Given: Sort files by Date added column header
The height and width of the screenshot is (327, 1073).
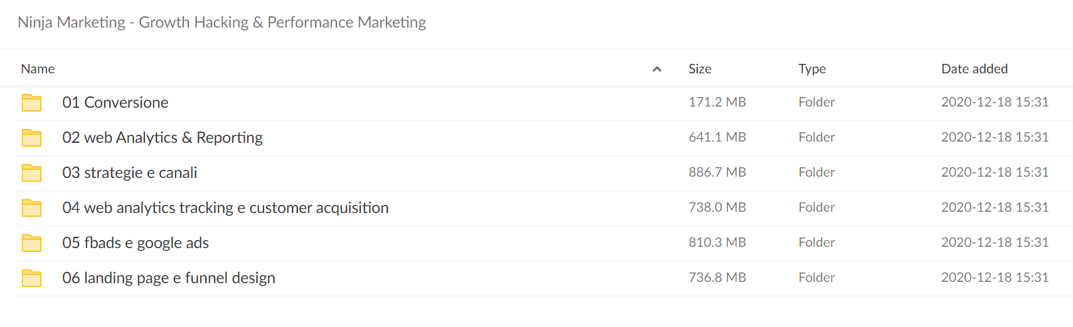Looking at the screenshot, I should point(974,69).
